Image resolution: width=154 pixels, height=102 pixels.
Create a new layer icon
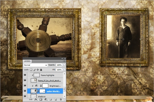[56, 99]
